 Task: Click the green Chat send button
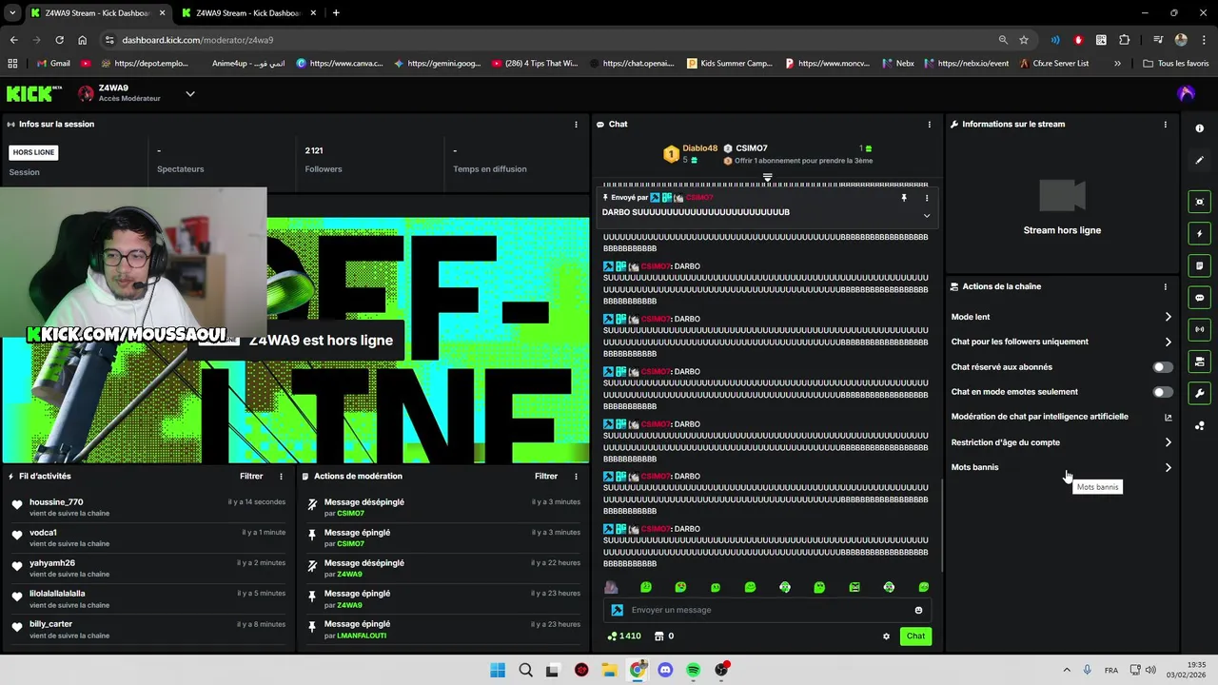click(915, 636)
